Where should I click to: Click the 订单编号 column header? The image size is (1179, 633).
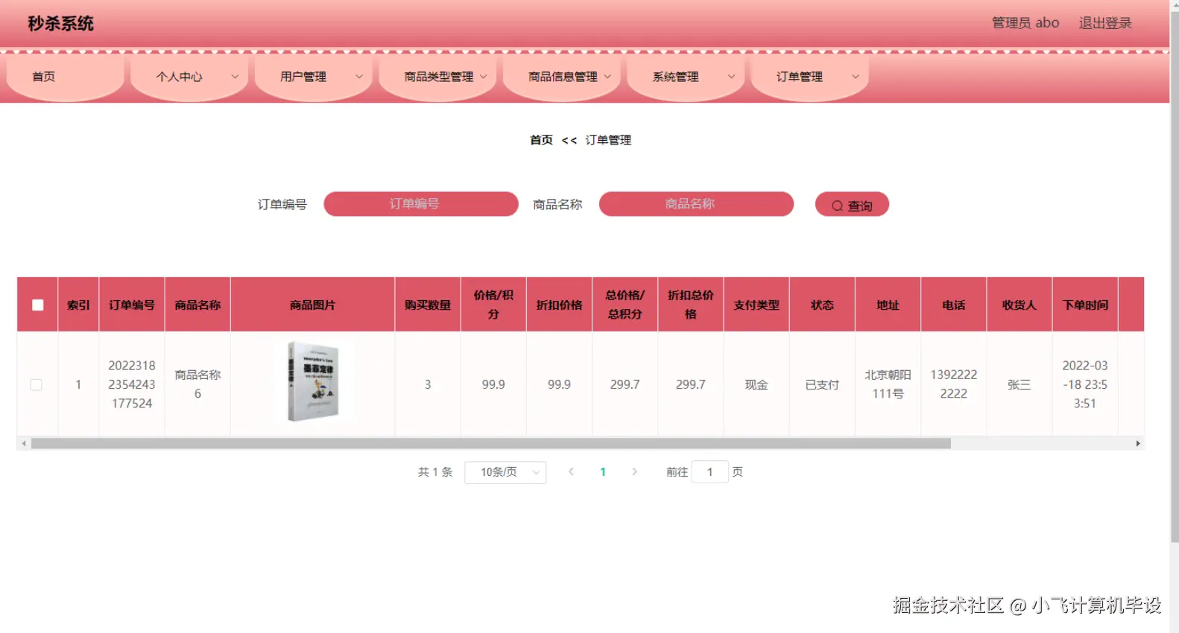[132, 305]
